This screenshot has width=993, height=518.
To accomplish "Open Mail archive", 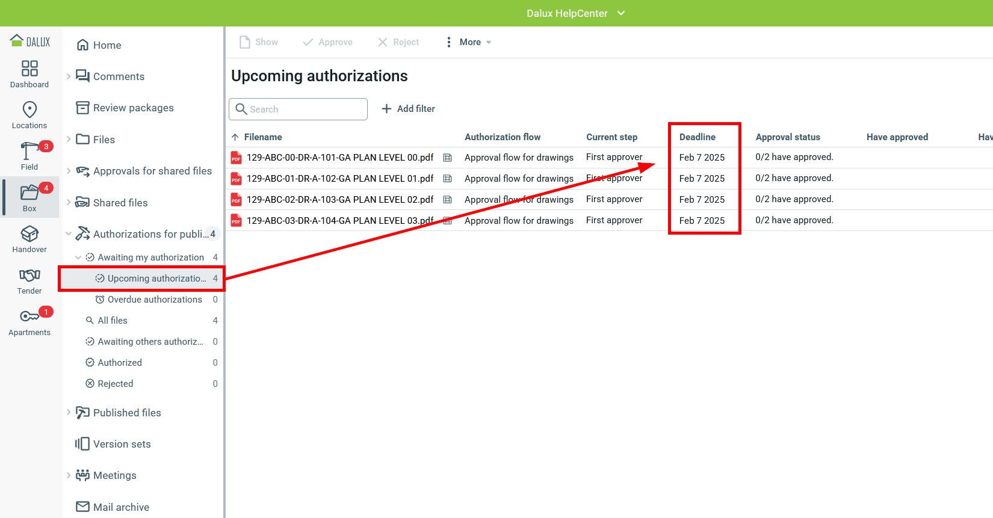I will (121, 507).
